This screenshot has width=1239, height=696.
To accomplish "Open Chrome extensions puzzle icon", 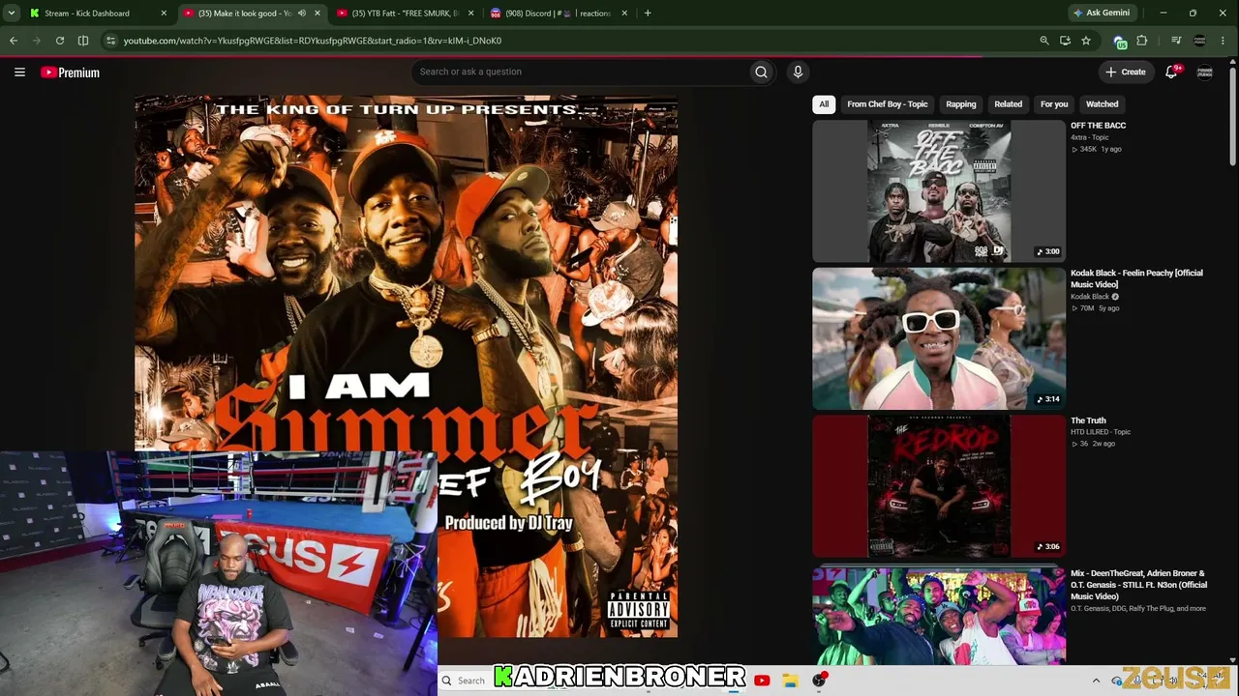I will 1142,41.
